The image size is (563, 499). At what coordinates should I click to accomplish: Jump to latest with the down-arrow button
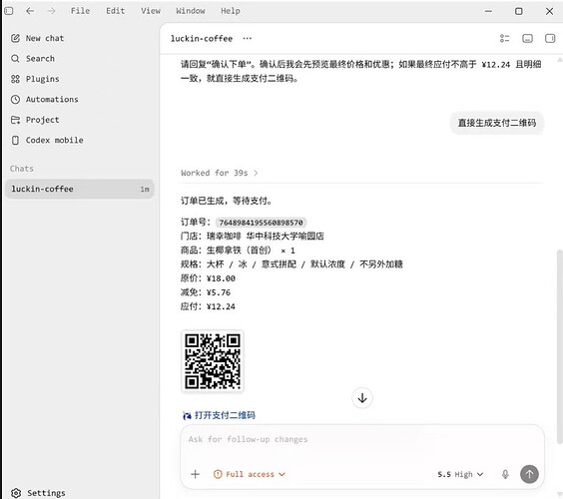click(362, 398)
